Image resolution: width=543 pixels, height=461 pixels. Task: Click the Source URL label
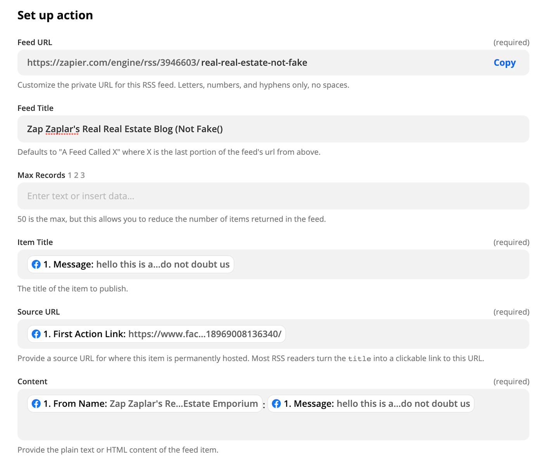pyautogui.click(x=38, y=312)
